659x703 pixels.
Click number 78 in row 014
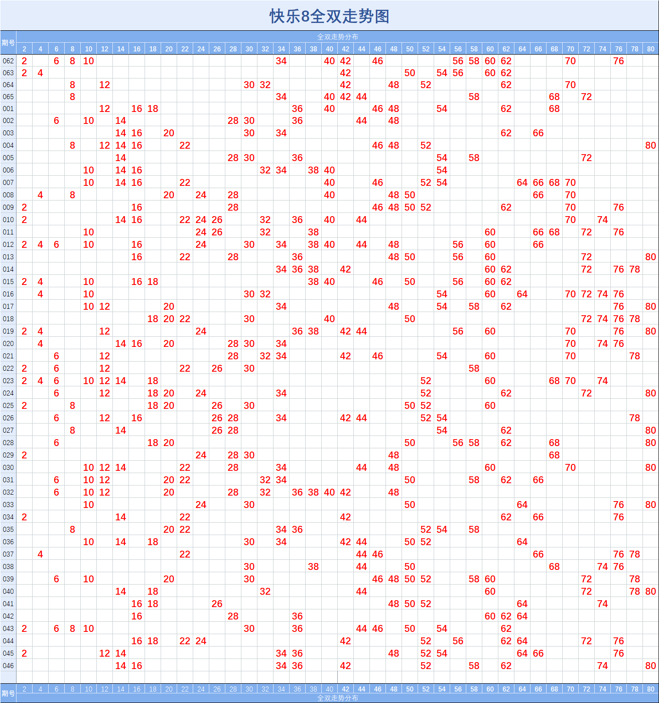click(635, 269)
